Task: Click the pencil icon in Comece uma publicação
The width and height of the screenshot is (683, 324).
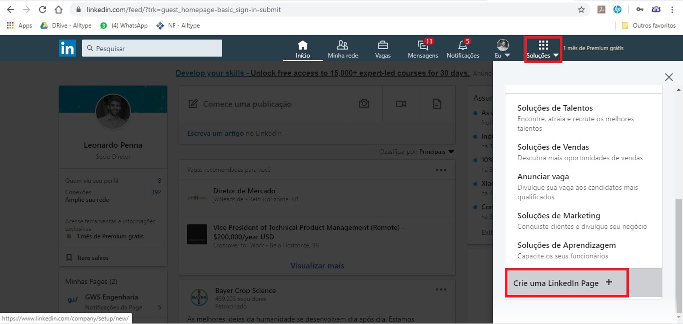Action: (x=193, y=104)
